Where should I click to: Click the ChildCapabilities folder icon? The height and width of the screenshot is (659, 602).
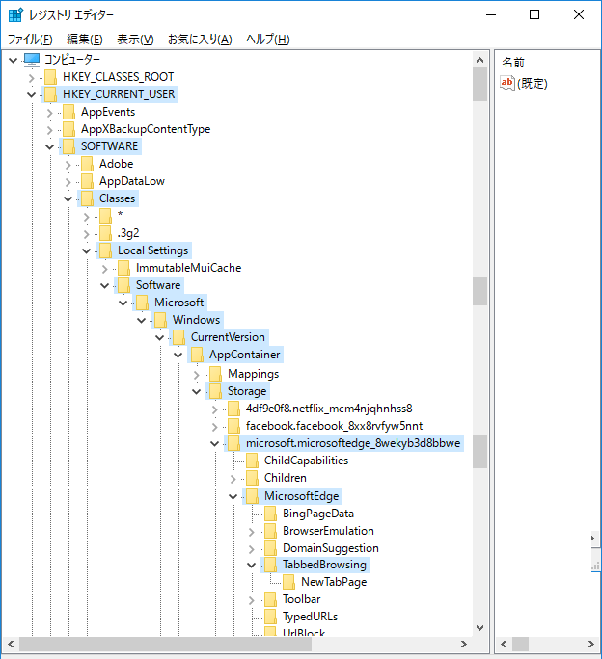pos(252,461)
